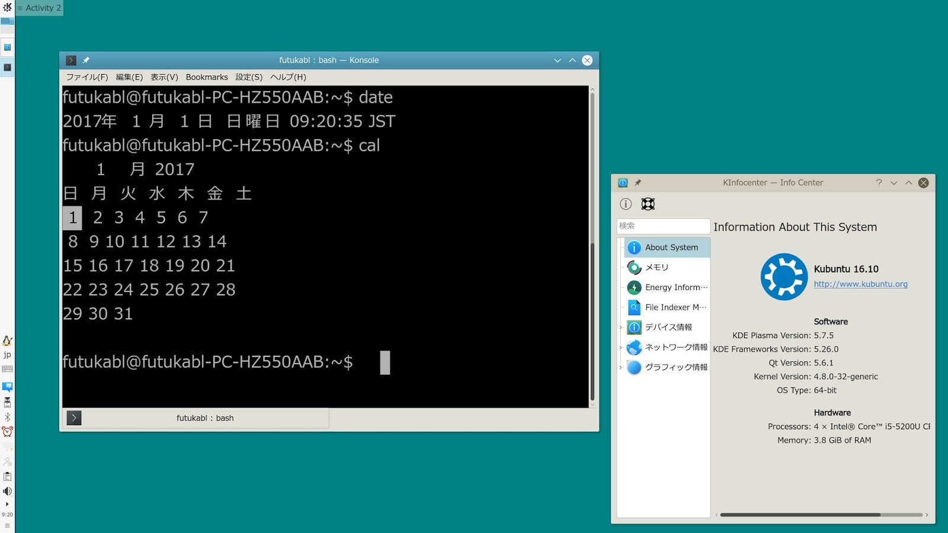This screenshot has width=948, height=533.
Task: Click the Kernel Version value 4.8.0-32-generic
Action: pos(846,377)
